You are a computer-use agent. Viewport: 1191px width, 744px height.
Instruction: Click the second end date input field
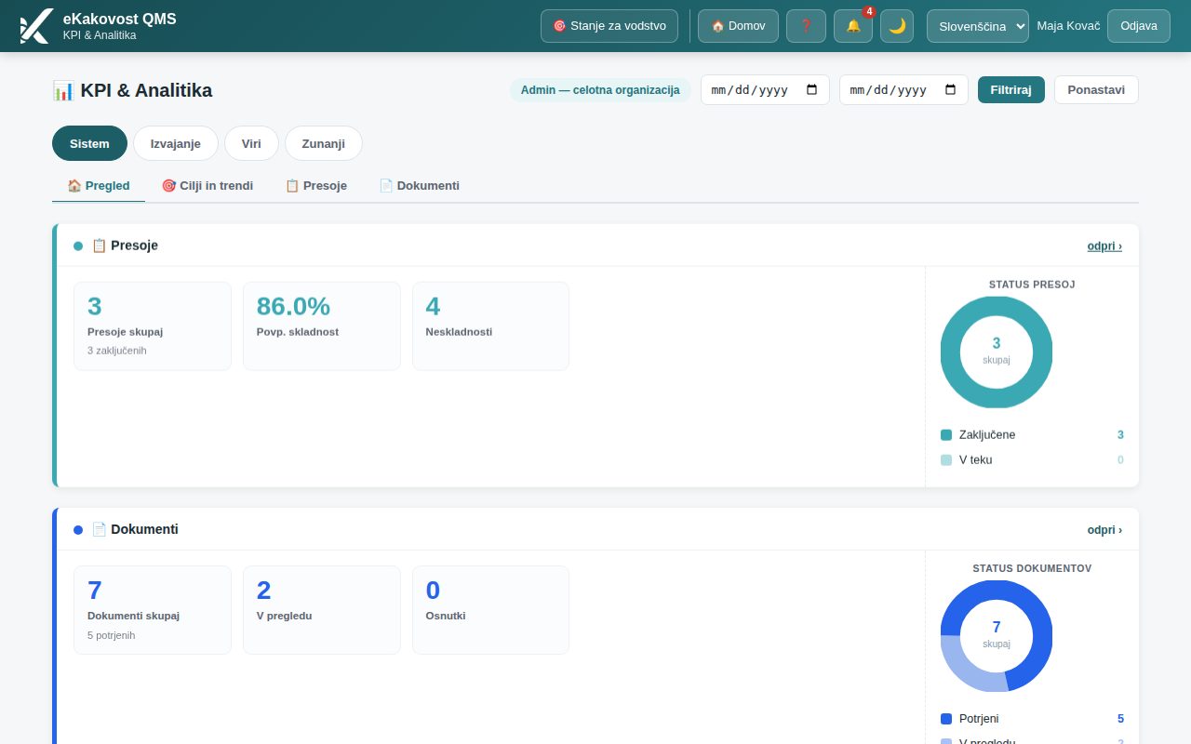pyautogui.click(x=903, y=90)
